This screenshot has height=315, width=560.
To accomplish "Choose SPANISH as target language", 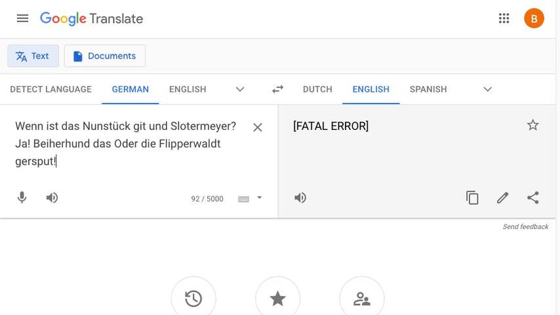I will [x=428, y=89].
